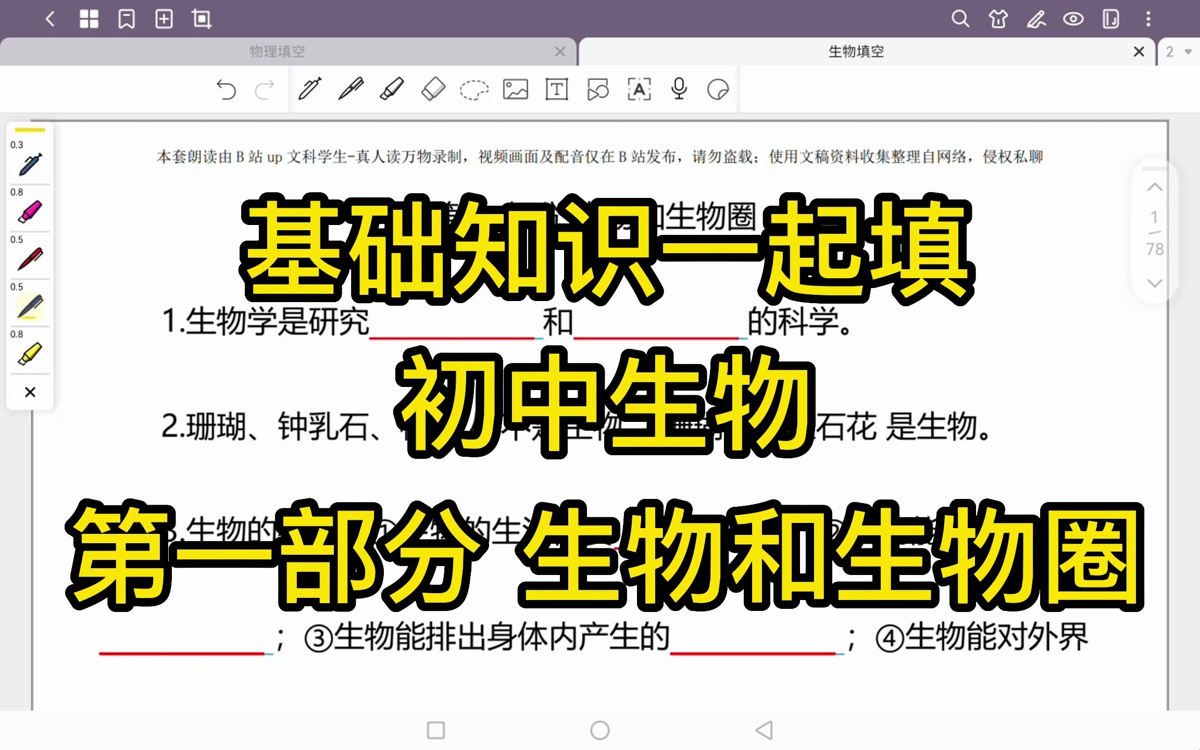This screenshot has width=1200, height=750.
Task: Close the 生物填空 tab
Action: [x=1139, y=52]
